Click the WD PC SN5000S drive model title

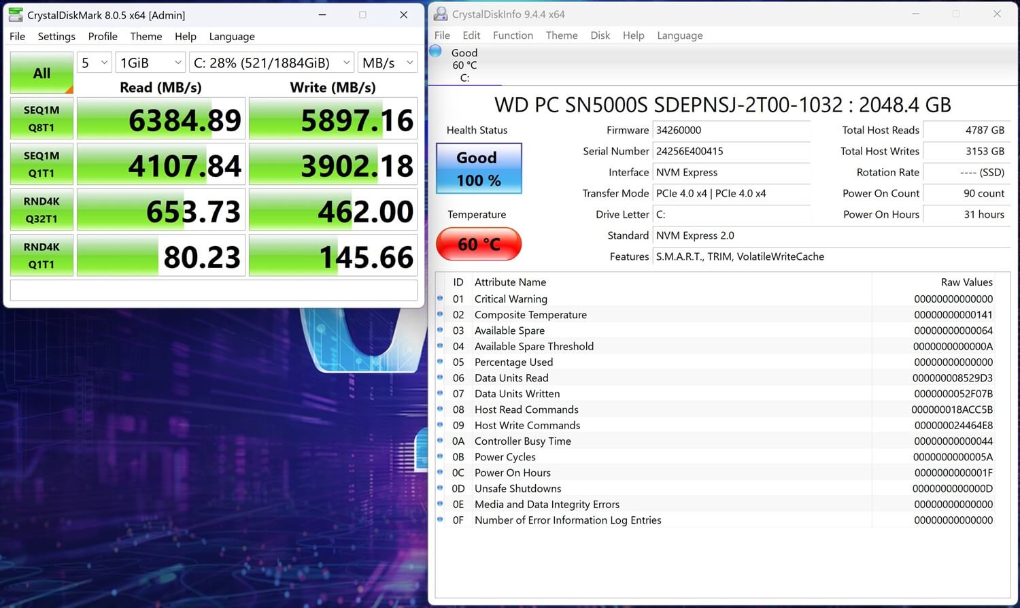(x=722, y=105)
